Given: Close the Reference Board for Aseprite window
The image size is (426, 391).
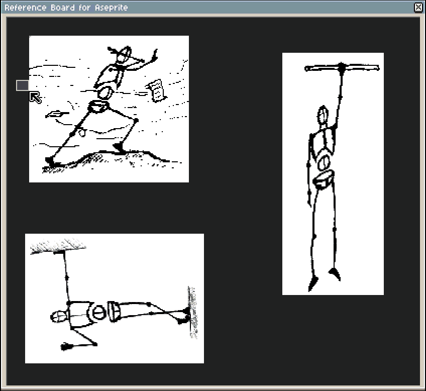Looking at the screenshot, I should pos(418,7).
